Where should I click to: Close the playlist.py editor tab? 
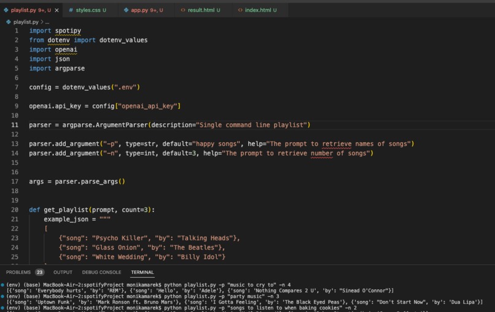(57, 10)
